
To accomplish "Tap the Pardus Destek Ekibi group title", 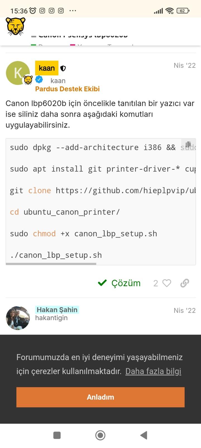I will click(67, 89).
